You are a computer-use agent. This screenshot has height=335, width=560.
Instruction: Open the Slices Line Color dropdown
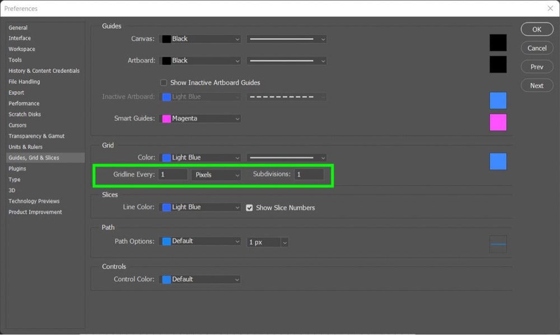(200, 207)
